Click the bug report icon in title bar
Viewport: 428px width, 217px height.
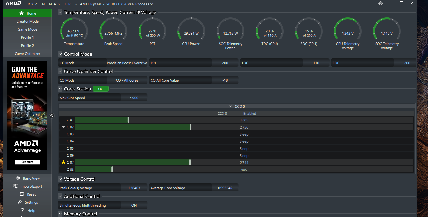(381, 3)
